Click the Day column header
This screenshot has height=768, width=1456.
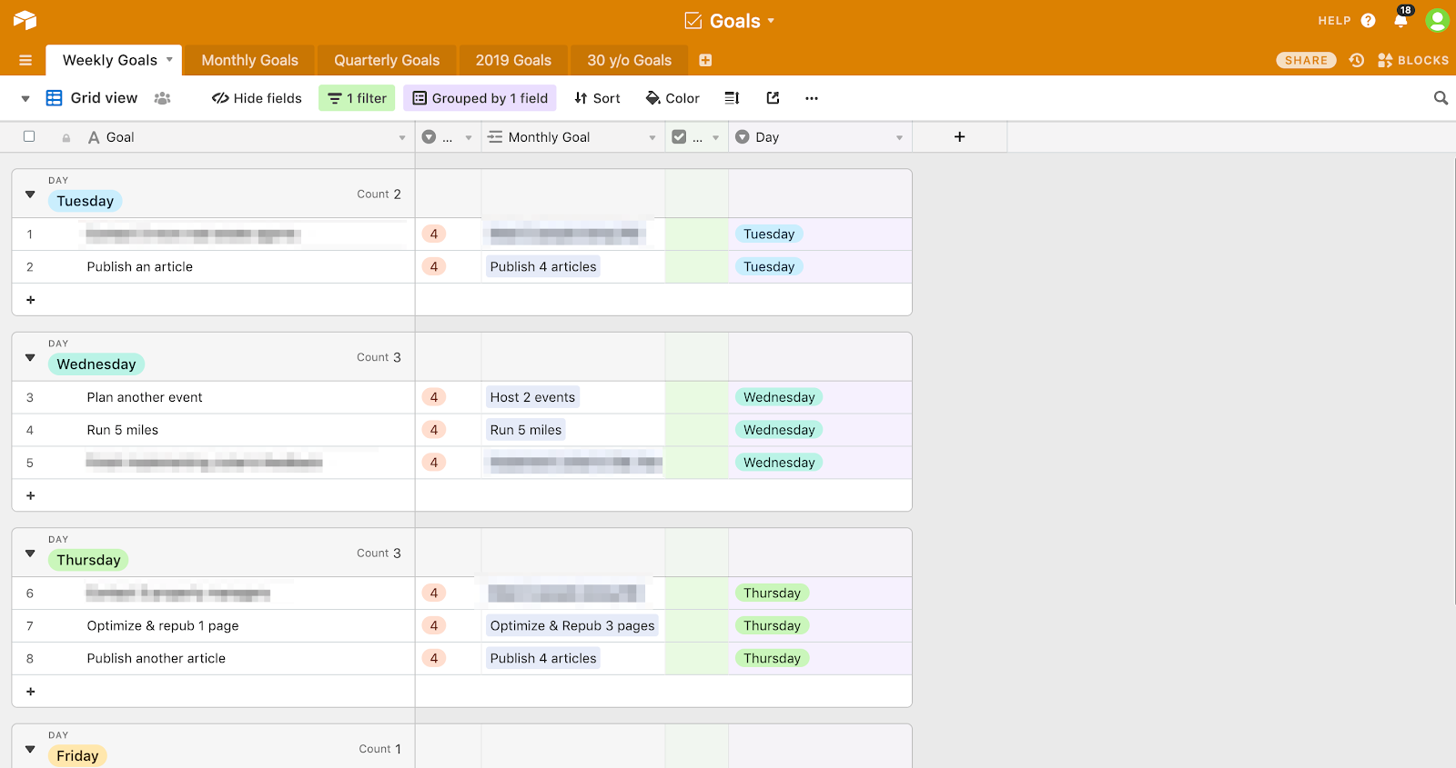pos(820,137)
